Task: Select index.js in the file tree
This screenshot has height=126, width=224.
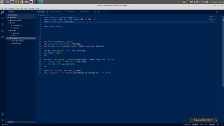Action: [21, 38]
